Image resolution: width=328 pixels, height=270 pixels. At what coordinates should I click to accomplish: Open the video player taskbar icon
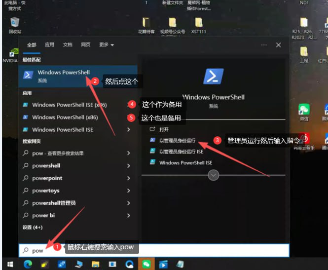(163, 265)
